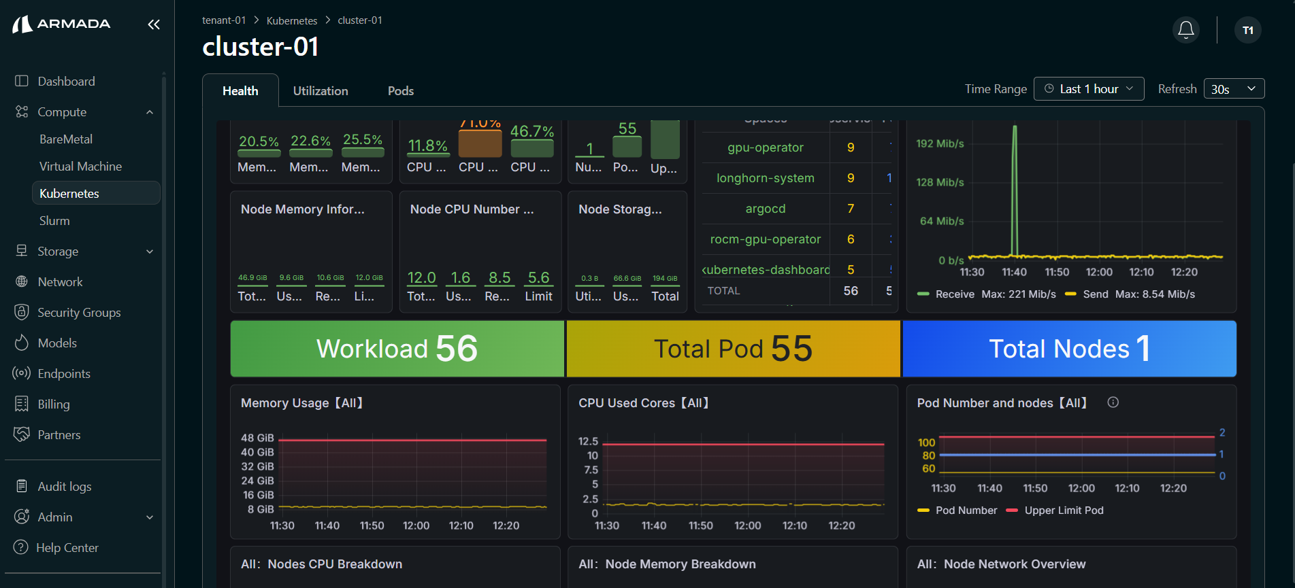Open the Billing page
Screen dimensions: 1295x588
54,404
